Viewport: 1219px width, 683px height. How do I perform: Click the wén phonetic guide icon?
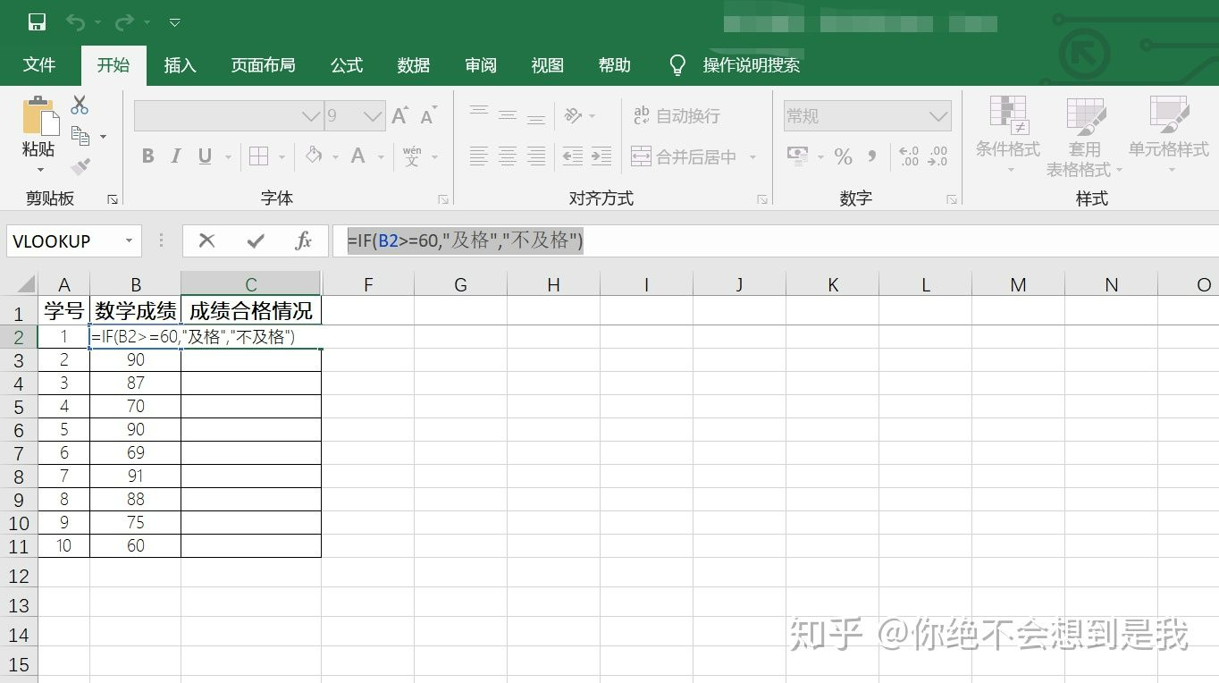(412, 156)
